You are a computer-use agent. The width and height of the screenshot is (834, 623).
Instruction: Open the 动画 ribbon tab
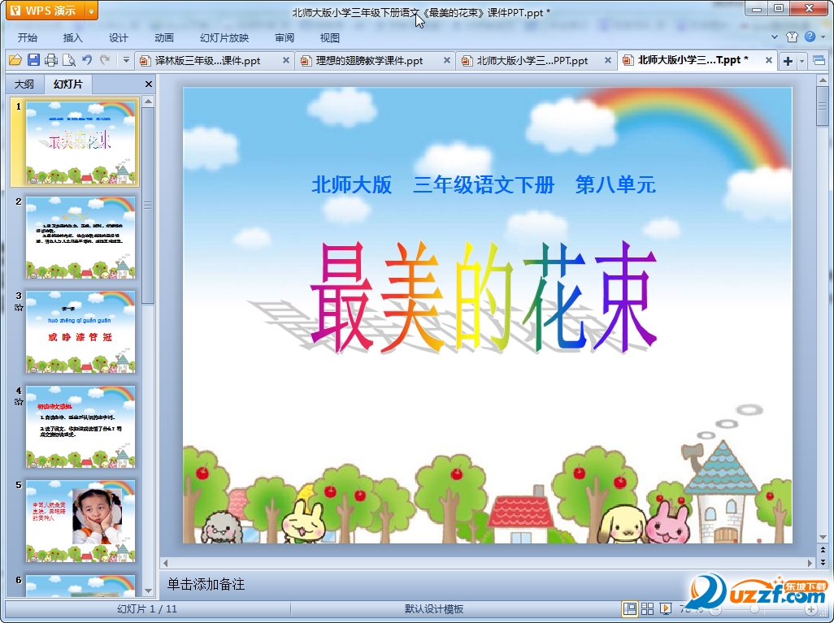pyautogui.click(x=164, y=37)
